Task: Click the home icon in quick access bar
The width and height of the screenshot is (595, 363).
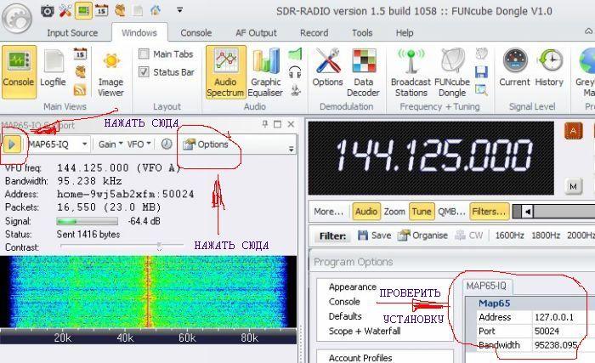Action: [156, 11]
